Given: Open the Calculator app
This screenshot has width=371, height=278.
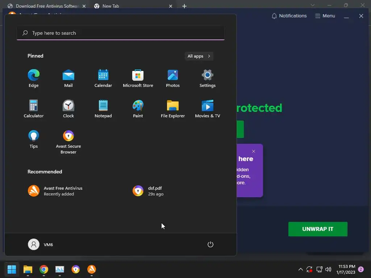Looking at the screenshot, I should [34, 109].
